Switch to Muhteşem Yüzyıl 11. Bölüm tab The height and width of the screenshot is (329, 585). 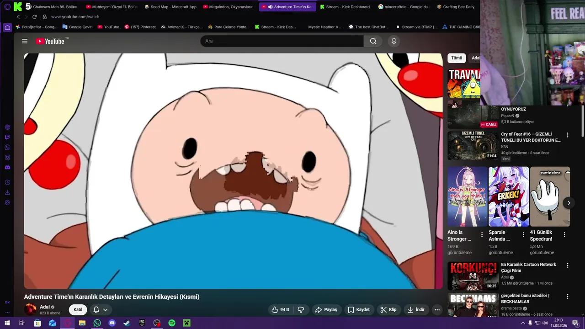tap(112, 7)
